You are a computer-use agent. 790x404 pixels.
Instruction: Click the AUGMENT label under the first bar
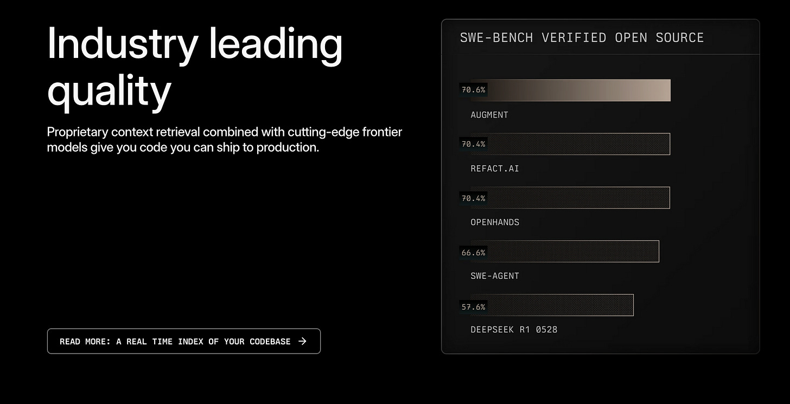click(489, 115)
